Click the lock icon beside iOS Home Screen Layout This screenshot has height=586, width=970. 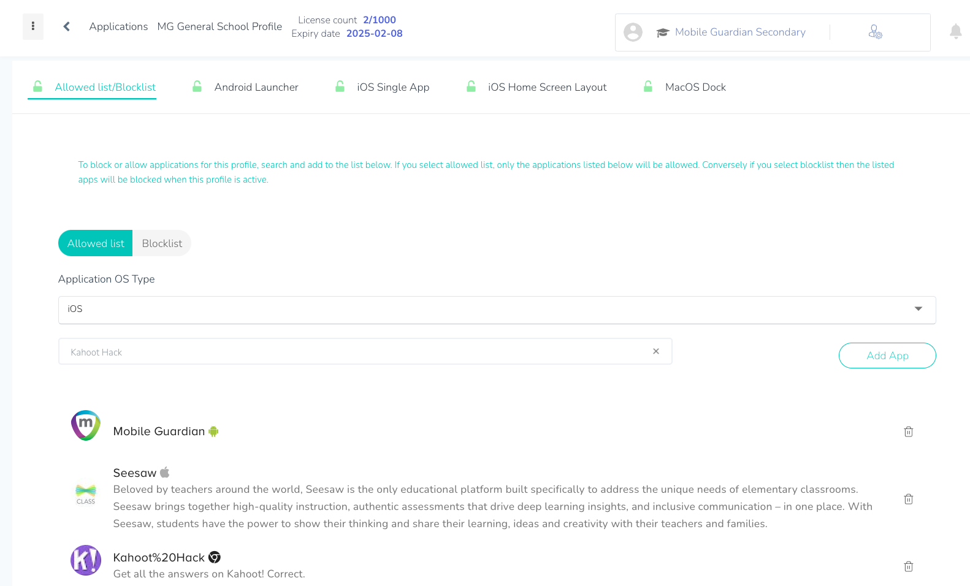pos(471,86)
